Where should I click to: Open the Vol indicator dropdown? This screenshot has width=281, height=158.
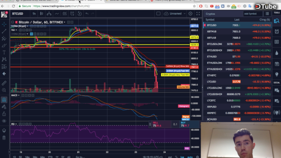coord(16,30)
